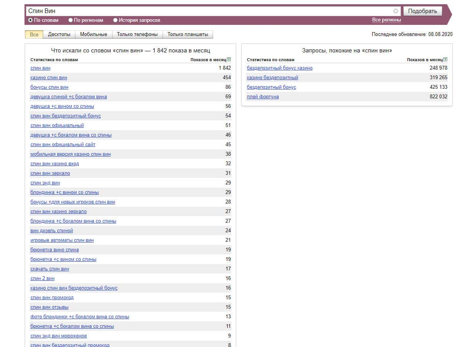Select the "По словам" radio button
Image resolution: width=456 pixels, height=347 pixels.
coord(31,20)
